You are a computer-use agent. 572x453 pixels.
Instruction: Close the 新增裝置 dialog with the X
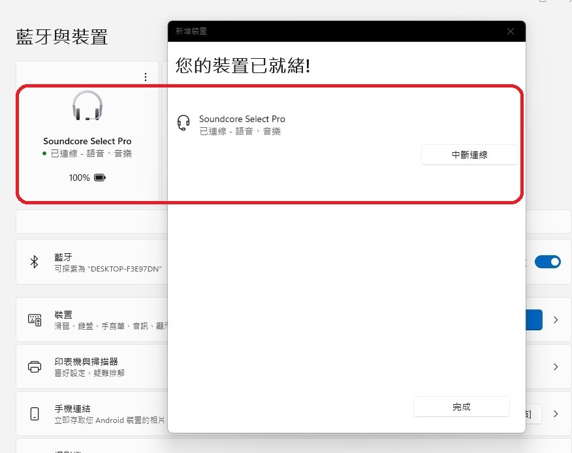[511, 31]
